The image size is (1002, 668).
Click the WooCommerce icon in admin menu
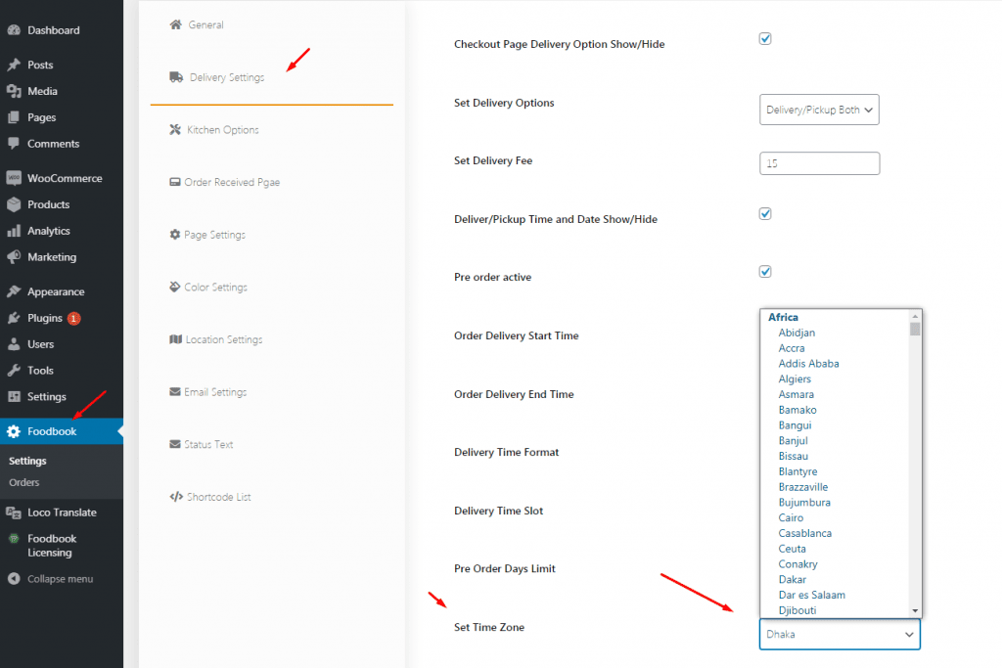[x=14, y=178]
